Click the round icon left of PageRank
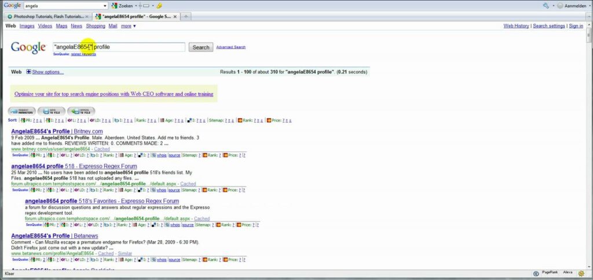This screenshot has width=593, height=280. tap(536, 274)
